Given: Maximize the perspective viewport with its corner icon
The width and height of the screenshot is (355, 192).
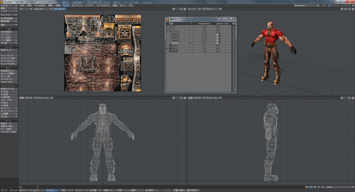Looking at the screenshot, I should (x=353, y=9).
